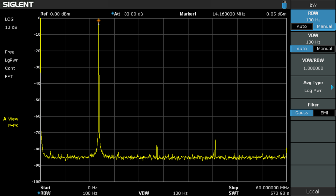Click the -50 label on the amplitude axis
The width and height of the screenshot is (336, 196).
[37, 100]
